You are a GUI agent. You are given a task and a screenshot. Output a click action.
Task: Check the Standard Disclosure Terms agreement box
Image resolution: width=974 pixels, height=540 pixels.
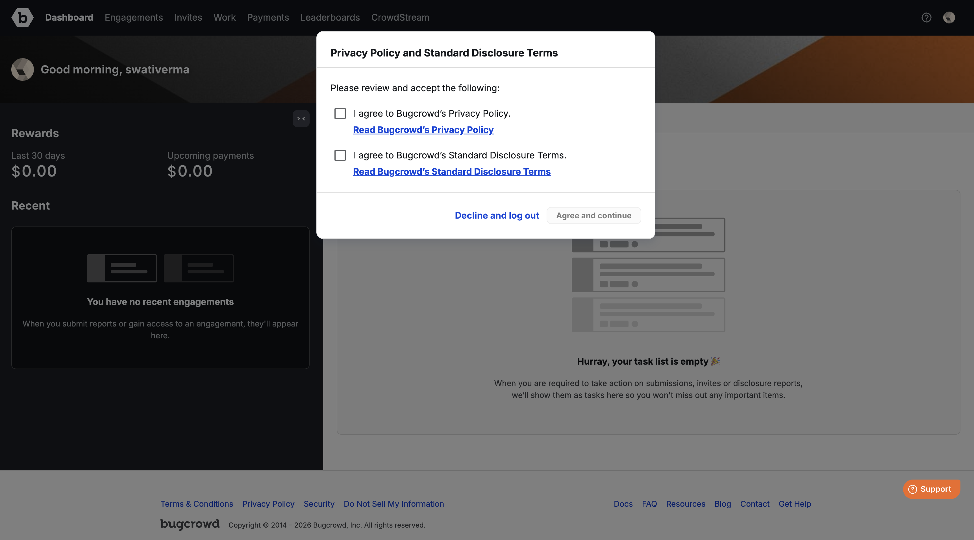pyautogui.click(x=340, y=155)
